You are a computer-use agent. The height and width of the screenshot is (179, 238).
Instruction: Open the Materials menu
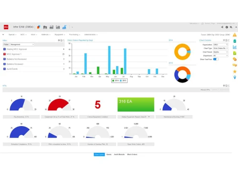click(46, 34)
